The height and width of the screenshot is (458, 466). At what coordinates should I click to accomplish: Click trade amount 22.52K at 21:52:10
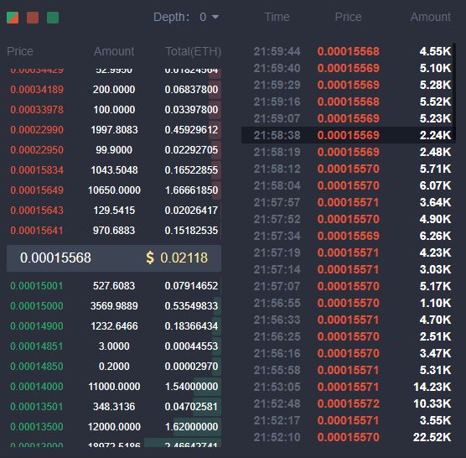click(x=432, y=438)
